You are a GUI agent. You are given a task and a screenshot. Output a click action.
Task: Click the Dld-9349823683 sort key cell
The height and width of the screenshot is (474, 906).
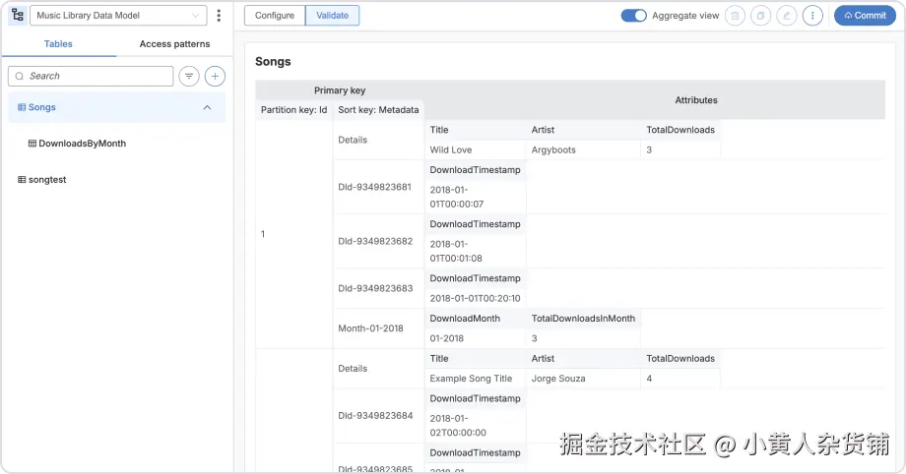click(378, 288)
